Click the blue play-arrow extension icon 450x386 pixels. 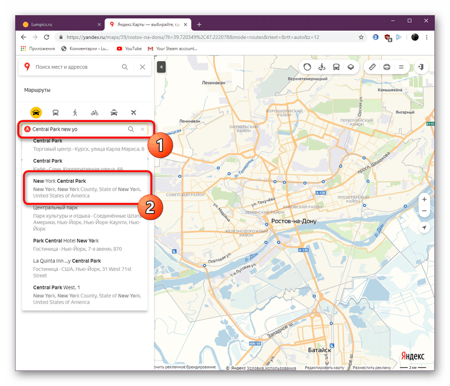tap(399, 37)
